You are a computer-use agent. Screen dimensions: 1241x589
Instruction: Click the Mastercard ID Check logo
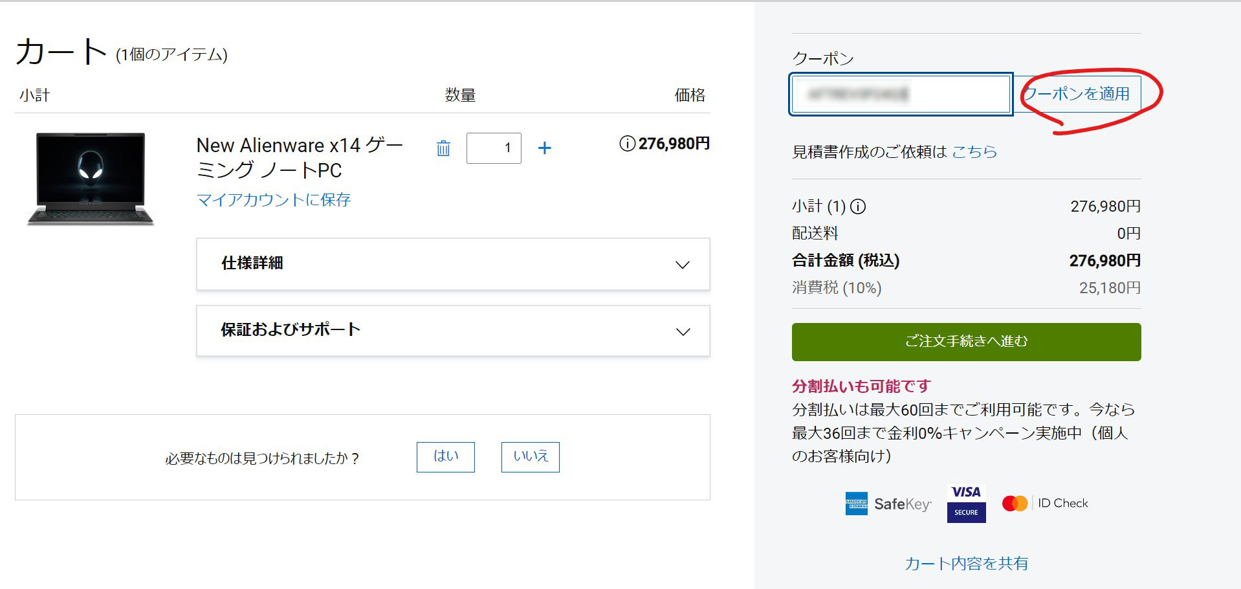pyautogui.click(x=1045, y=503)
